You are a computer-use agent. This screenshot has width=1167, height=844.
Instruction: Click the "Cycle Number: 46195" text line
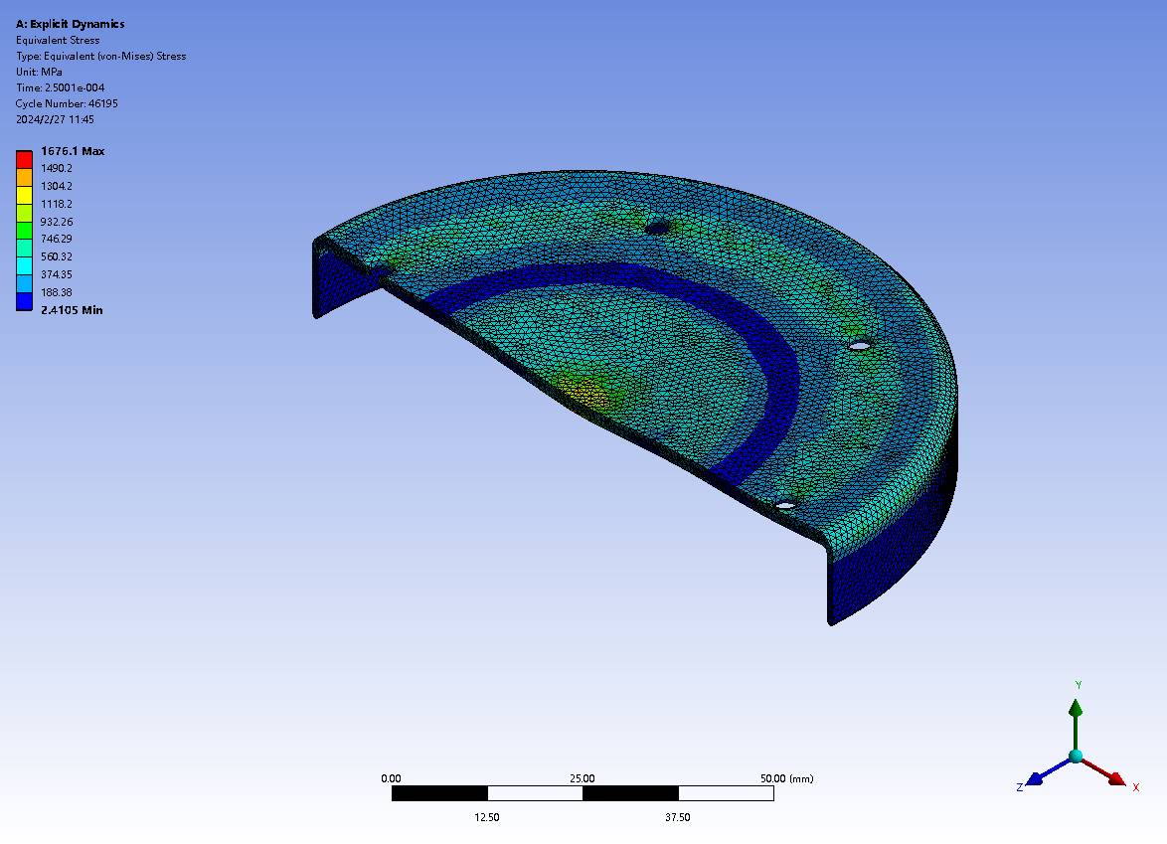[x=67, y=103]
